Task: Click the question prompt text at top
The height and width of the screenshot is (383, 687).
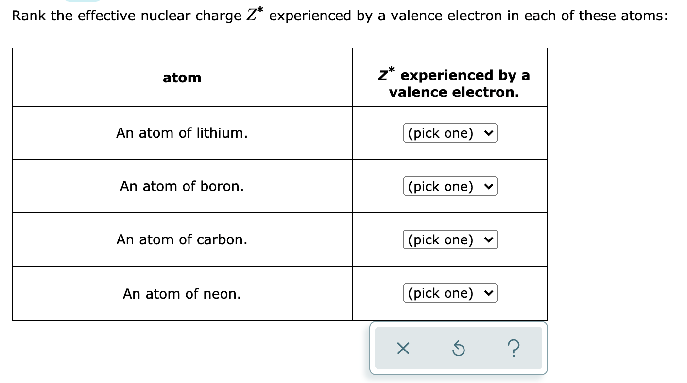Action: click(x=340, y=16)
